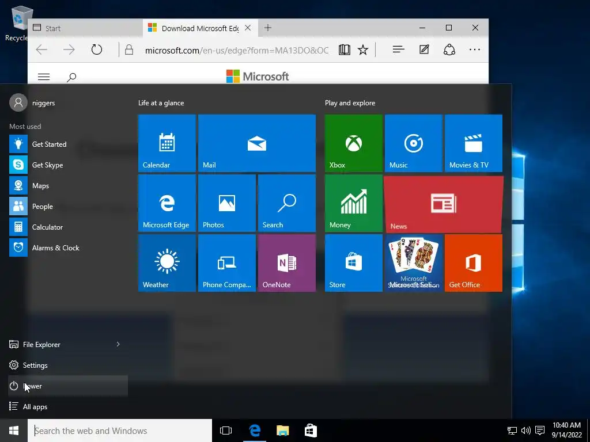This screenshot has width=590, height=442.
Task: Close the Download Microsoft Edge tab
Action: pos(248,28)
